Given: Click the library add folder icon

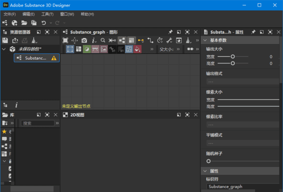Looking at the screenshot, I should pos(5,123).
